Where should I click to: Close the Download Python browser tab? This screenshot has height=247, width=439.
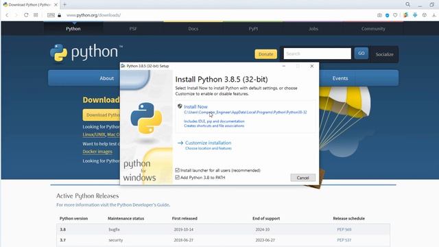click(56, 5)
